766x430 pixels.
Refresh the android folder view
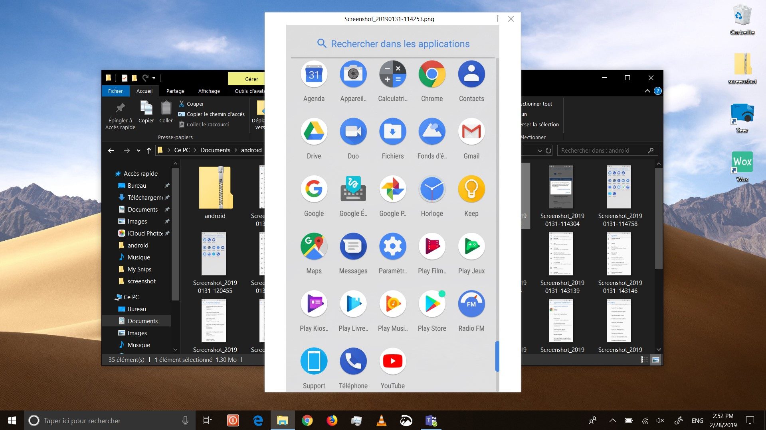click(x=548, y=151)
